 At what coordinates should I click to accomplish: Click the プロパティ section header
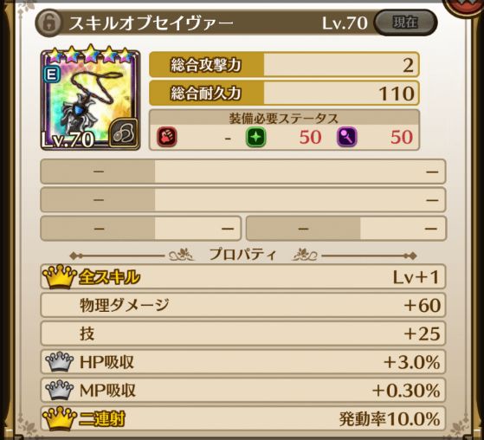click(243, 255)
